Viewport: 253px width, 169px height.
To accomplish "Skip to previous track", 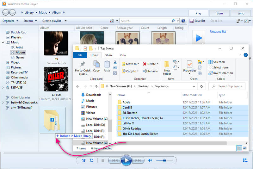I will point(114,160).
